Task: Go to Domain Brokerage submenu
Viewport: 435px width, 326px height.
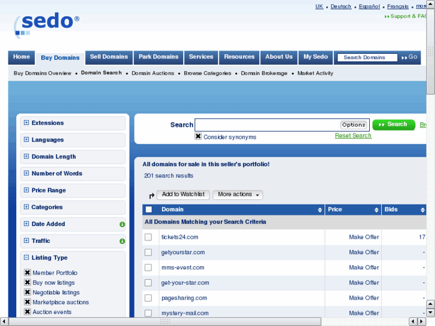Action: click(264, 73)
